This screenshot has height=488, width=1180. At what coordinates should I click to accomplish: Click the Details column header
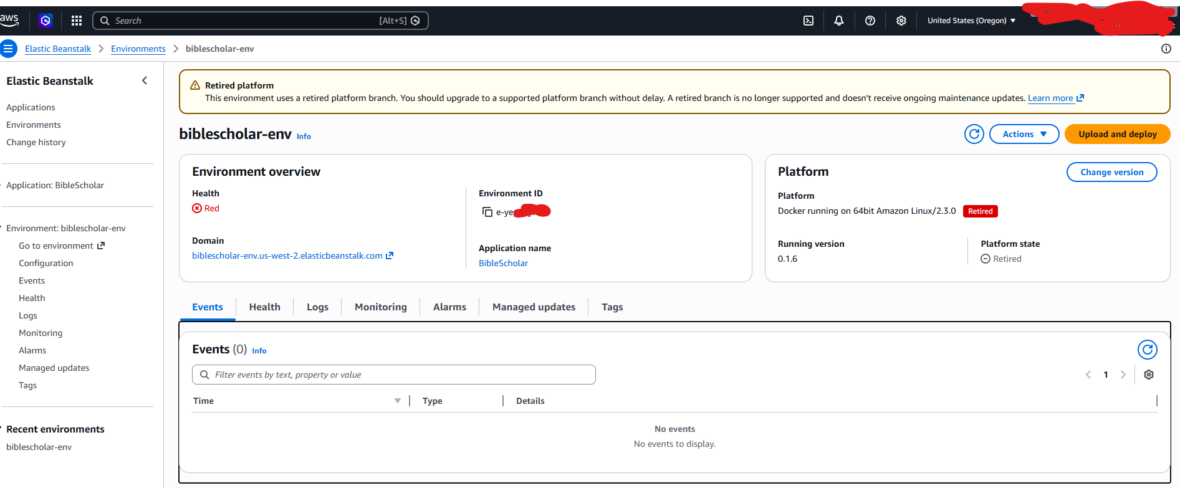click(x=530, y=401)
